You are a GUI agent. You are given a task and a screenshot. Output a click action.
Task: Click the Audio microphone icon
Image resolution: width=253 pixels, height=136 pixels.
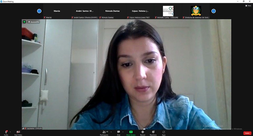[6, 132]
